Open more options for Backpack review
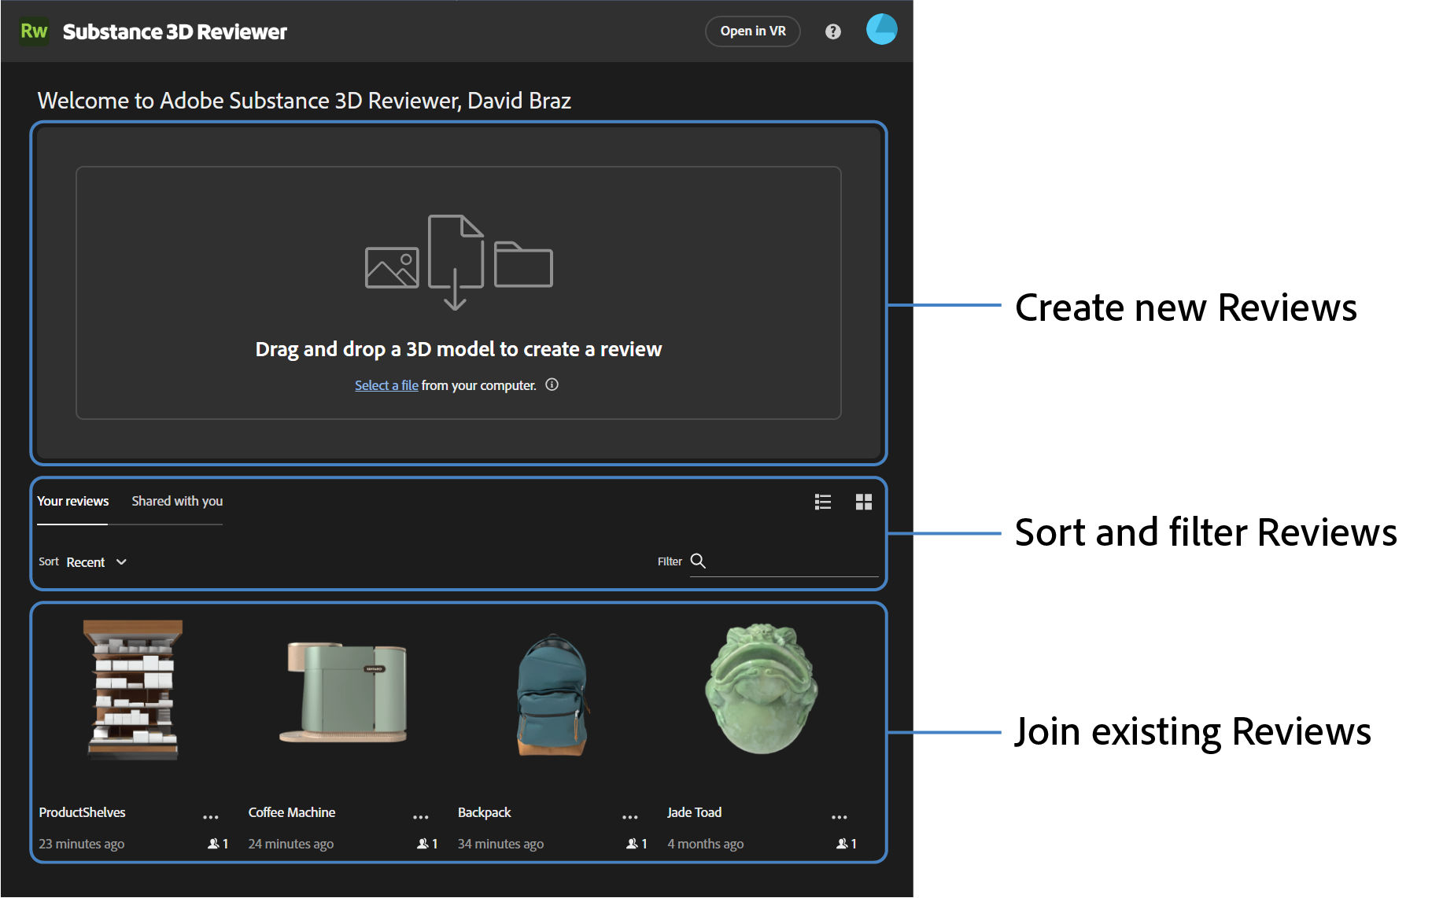 pyautogui.click(x=630, y=817)
